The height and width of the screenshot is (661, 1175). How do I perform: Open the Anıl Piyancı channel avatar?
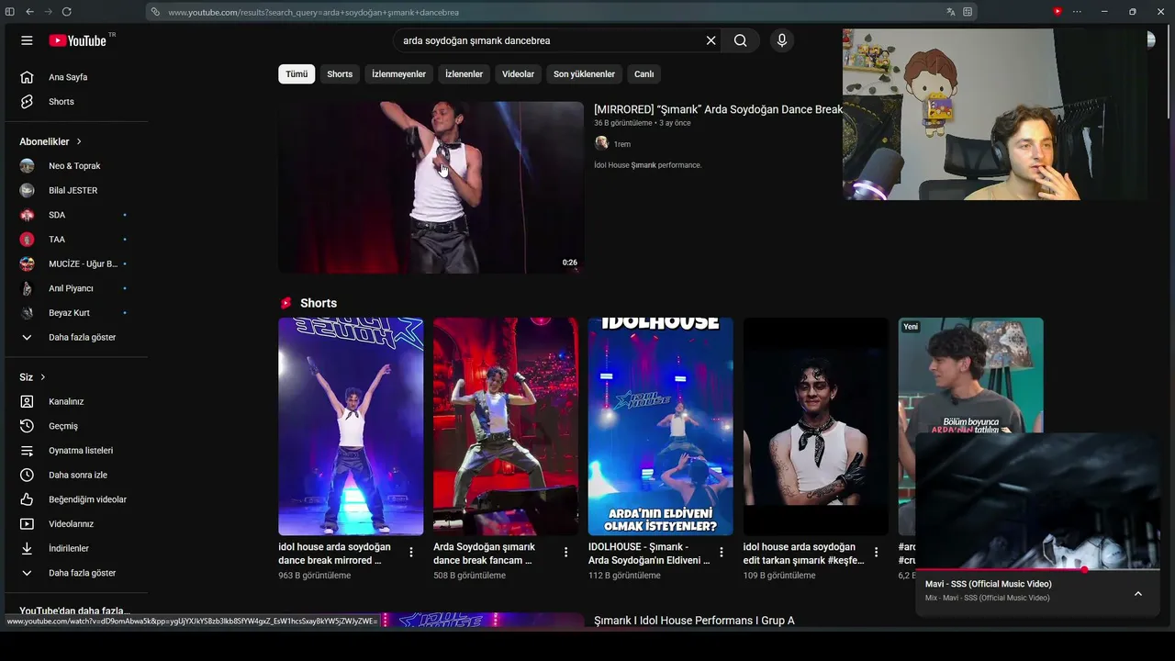click(x=27, y=288)
